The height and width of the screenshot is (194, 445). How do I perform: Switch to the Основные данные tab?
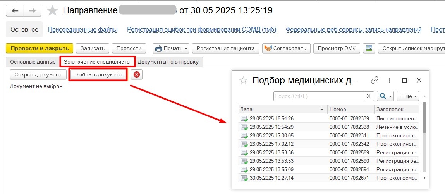33,62
